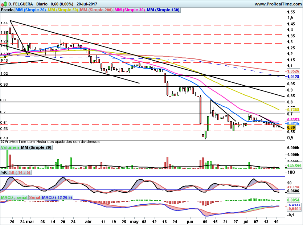Click the MACD-señal histogram label
Screen dimensions: 303x225
coord(14,197)
